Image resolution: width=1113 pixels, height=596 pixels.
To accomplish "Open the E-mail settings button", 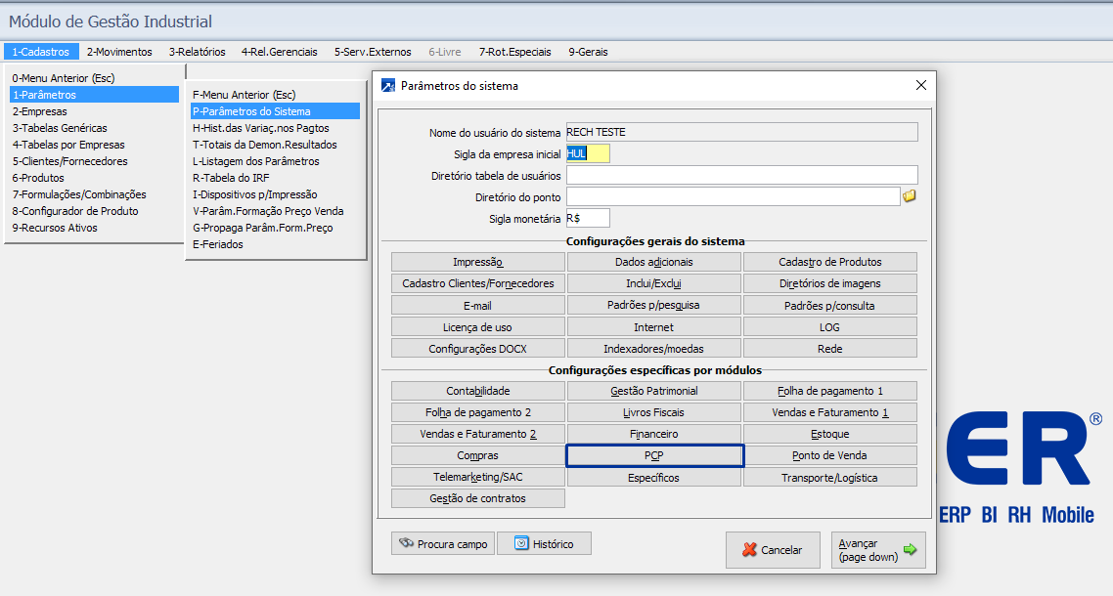I will pyautogui.click(x=477, y=305).
